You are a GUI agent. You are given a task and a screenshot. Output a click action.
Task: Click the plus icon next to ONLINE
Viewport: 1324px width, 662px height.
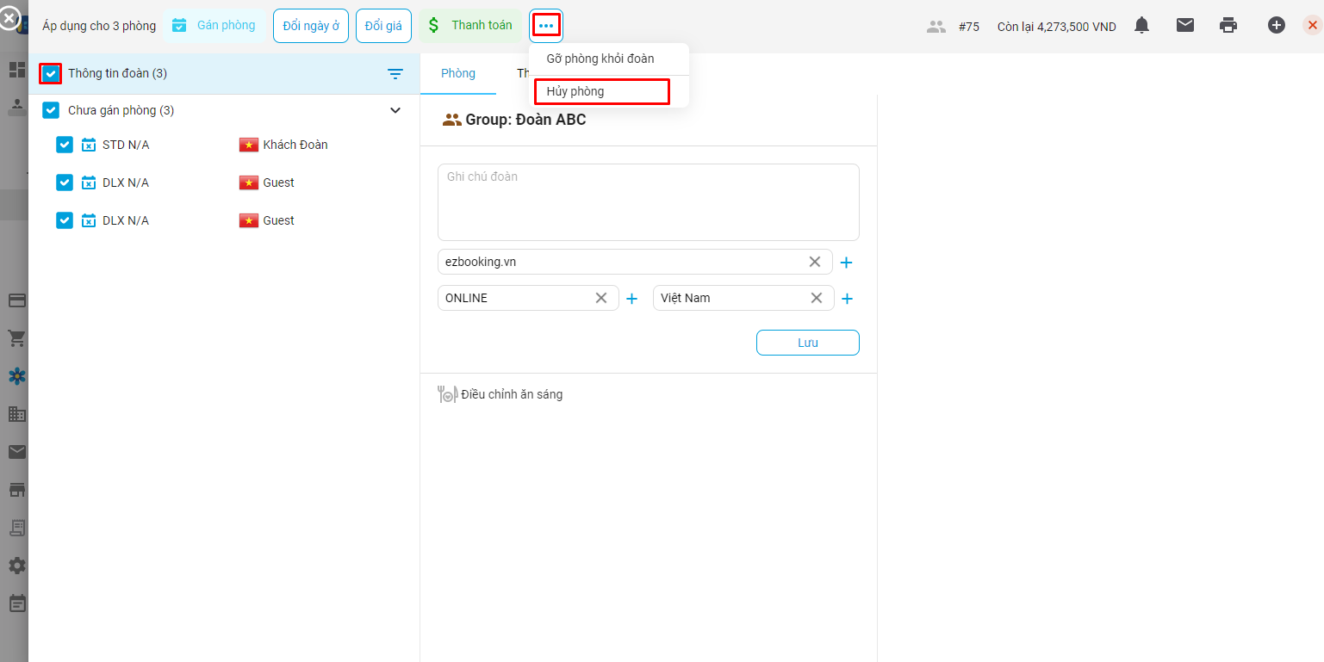pyautogui.click(x=631, y=299)
